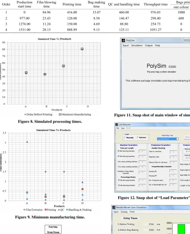Click printing time cell 888.89
This screenshot has width=190, height=234.
click(x=72, y=30)
